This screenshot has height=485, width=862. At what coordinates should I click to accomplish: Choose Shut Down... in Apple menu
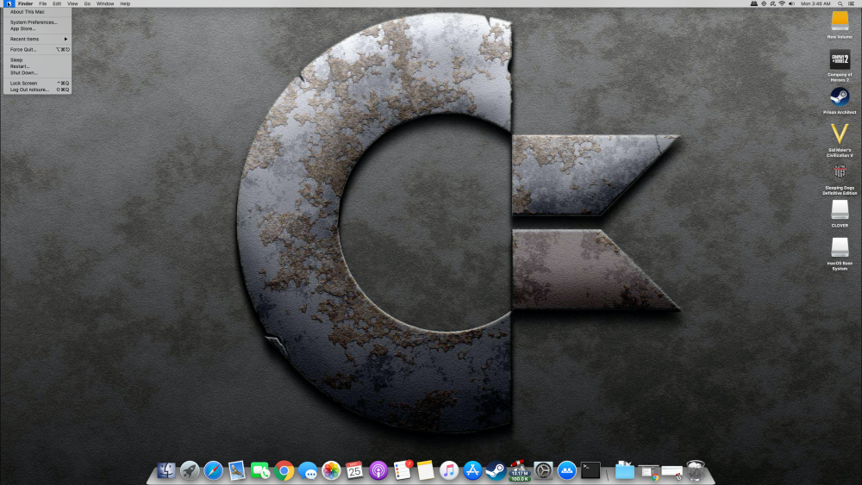point(37,72)
